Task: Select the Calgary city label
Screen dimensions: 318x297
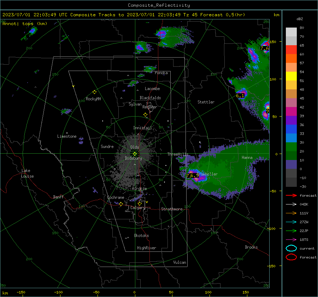Action: (x=138, y=208)
